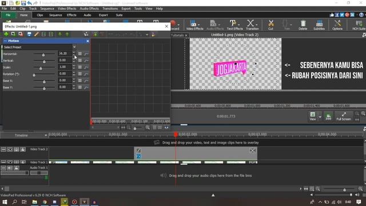The height and width of the screenshot is (206, 366).
Task: Open the Suite ribbon tab
Action: [x=120, y=15]
